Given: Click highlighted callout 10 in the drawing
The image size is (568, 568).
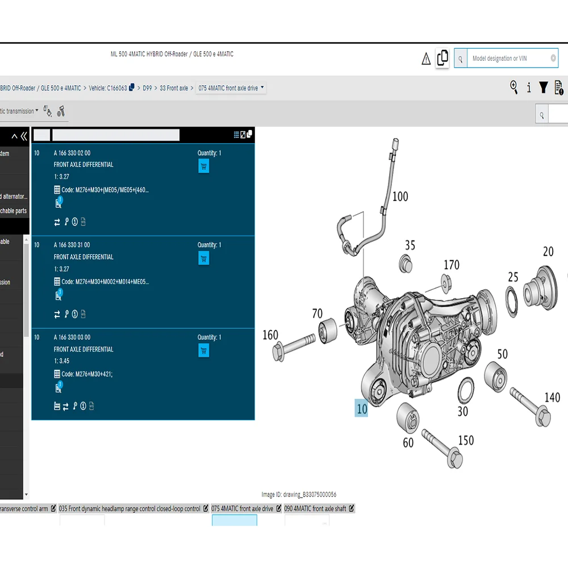Looking at the screenshot, I should coord(361,408).
